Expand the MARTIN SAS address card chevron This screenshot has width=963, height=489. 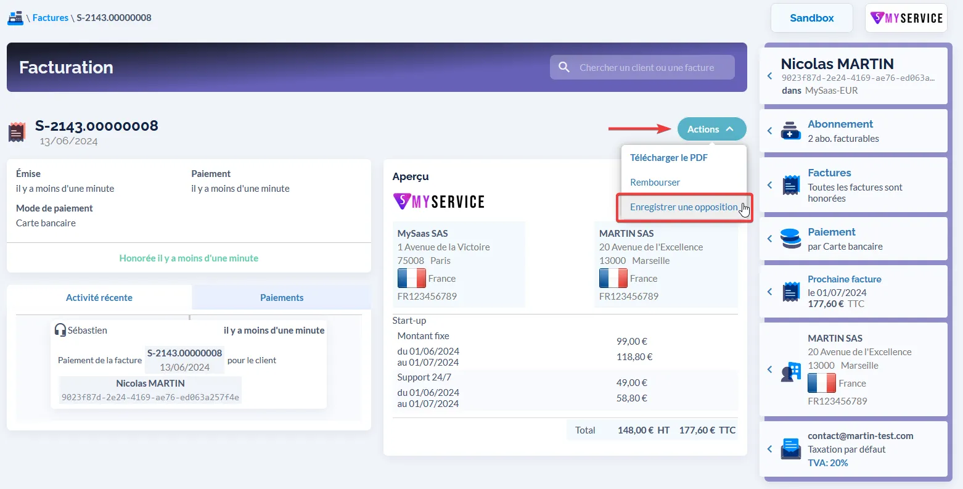[x=770, y=369]
